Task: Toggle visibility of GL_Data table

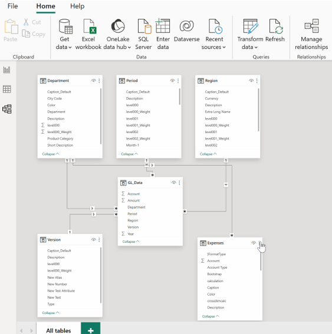Action: pyautogui.click(x=174, y=183)
